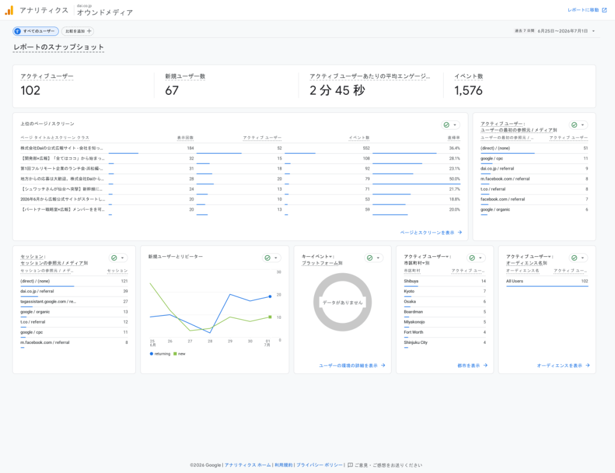
Task: Click the green check icon in the 新規ユーザーとリピーター card
Action: pos(267,258)
